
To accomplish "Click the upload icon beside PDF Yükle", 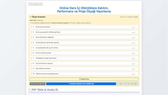I will click(29, 90).
